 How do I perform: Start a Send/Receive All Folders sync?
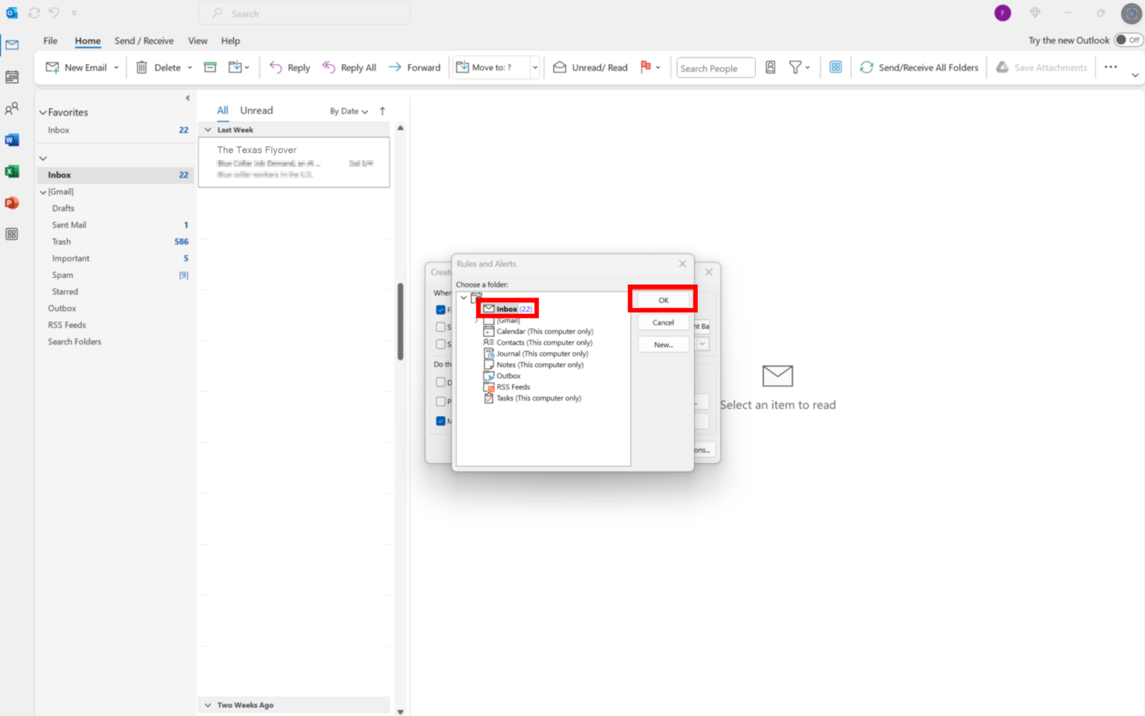tap(919, 67)
